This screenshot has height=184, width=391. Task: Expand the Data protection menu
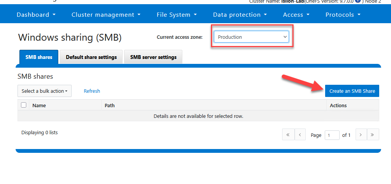point(240,15)
